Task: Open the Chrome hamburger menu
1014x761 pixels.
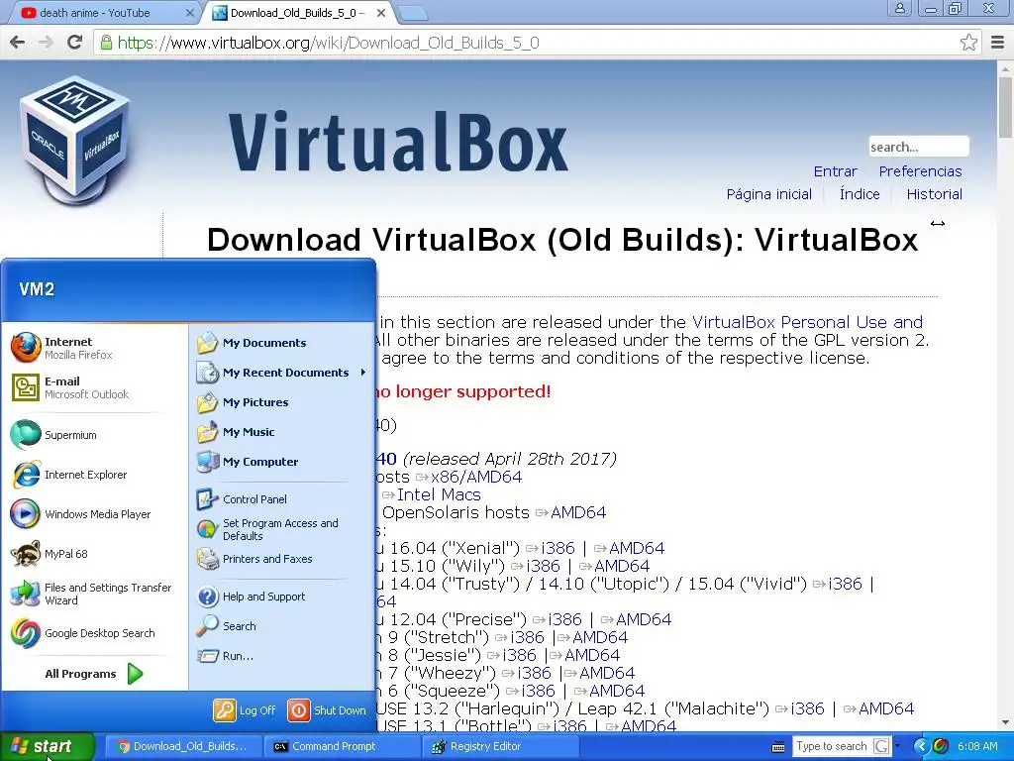Action: point(997,43)
